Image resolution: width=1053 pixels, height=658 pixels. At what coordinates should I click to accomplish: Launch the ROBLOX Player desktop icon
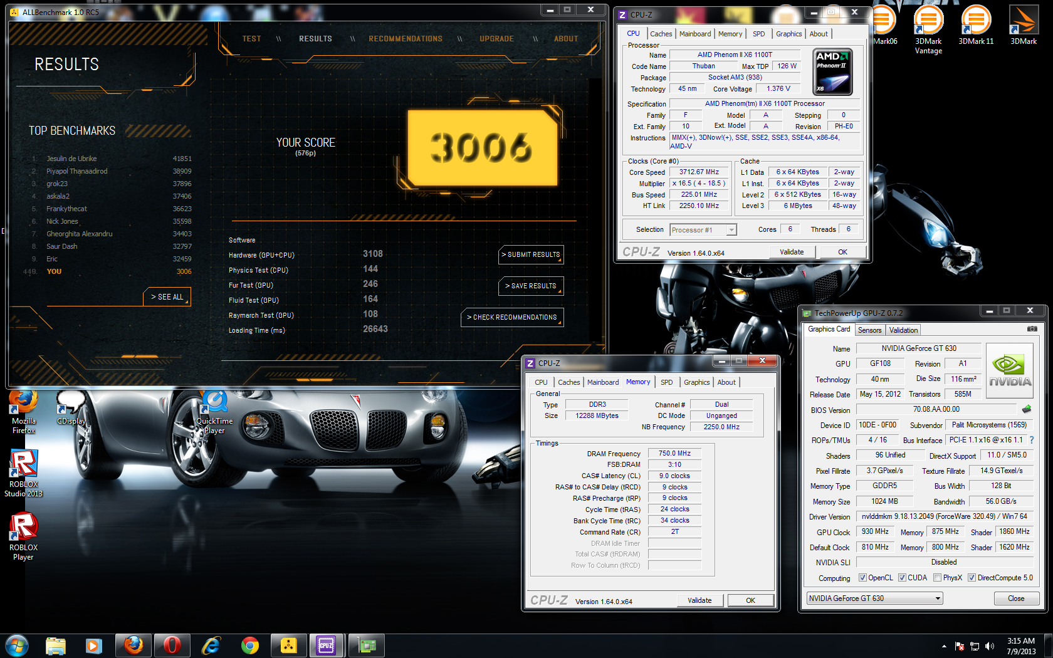pyautogui.click(x=24, y=537)
